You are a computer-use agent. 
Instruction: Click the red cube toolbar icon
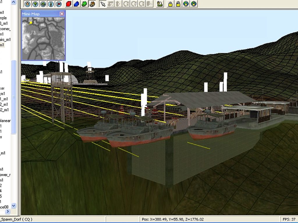click(69, 4)
